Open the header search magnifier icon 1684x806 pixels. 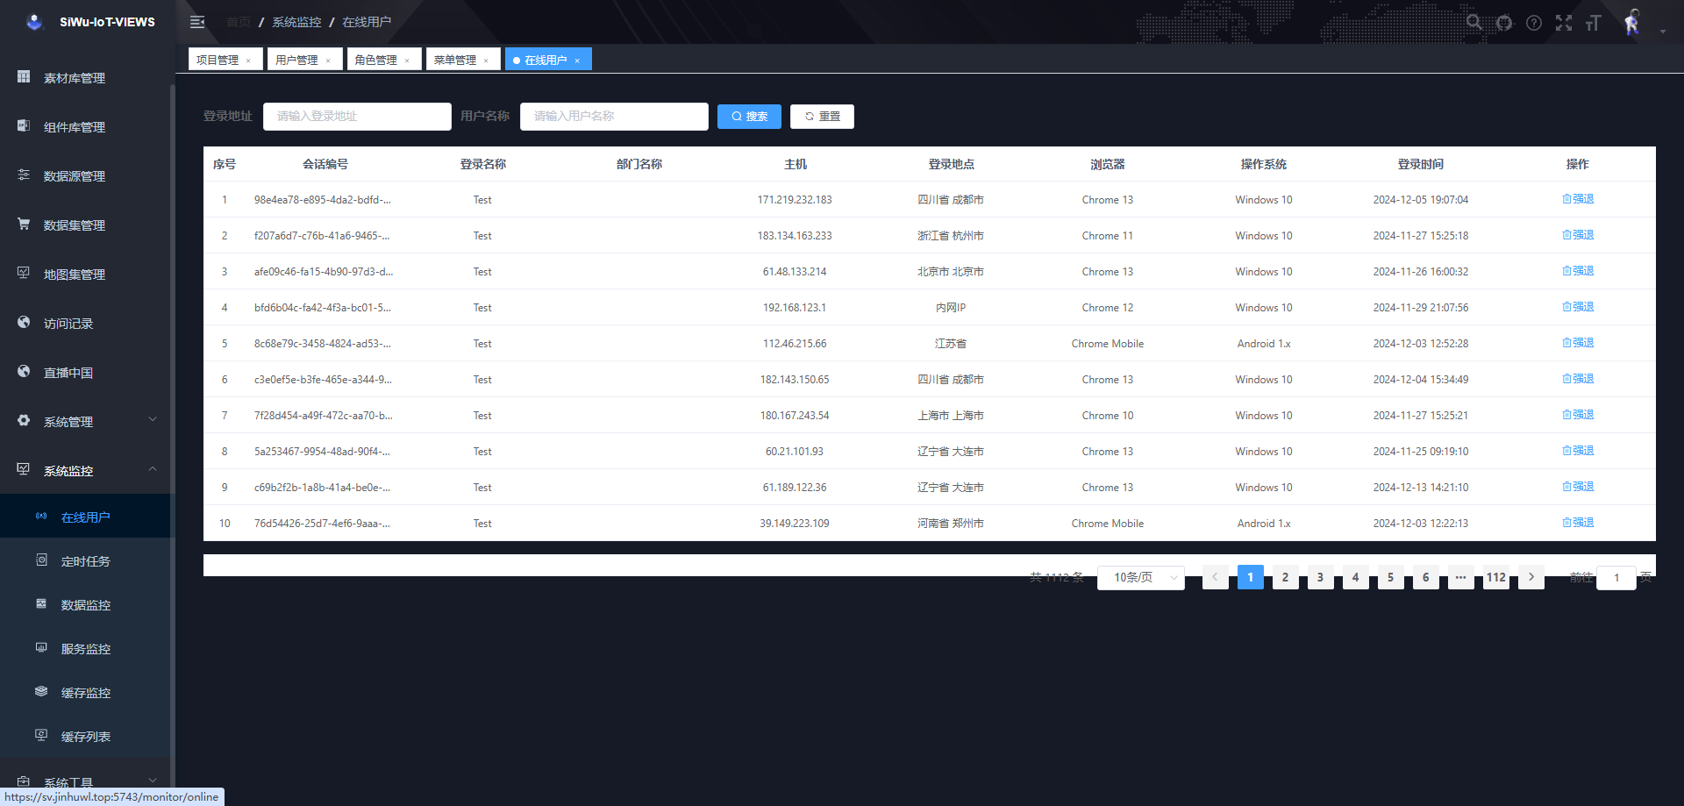[x=1474, y=23]
